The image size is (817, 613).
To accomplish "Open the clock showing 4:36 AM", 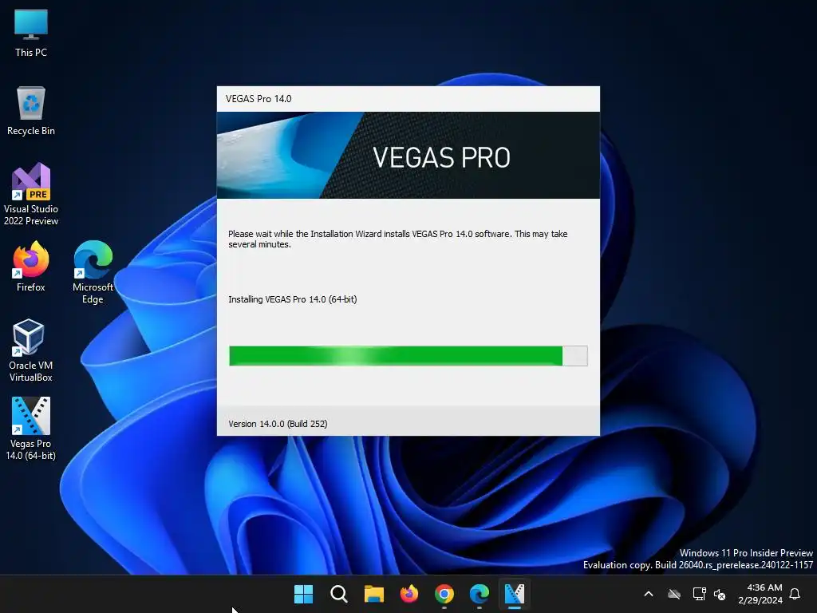I will tap(760, 594).
